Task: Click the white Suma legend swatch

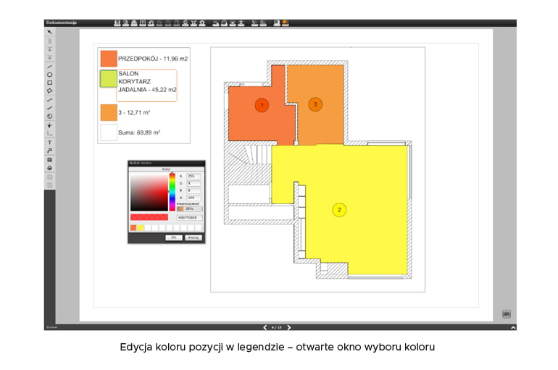Action: click(x=109, y=133)
